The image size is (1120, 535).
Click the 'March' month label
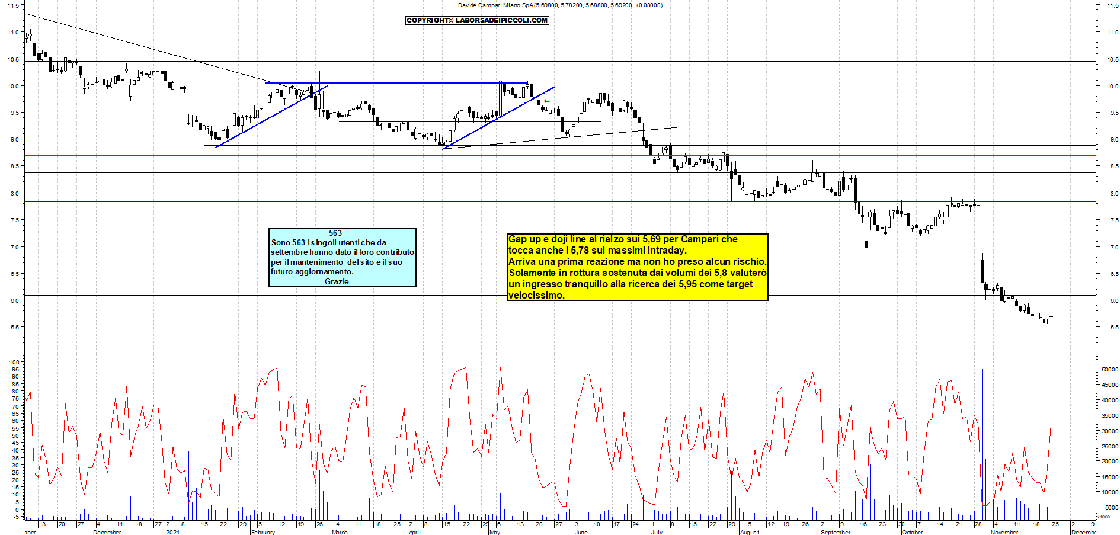coord(340,532)
